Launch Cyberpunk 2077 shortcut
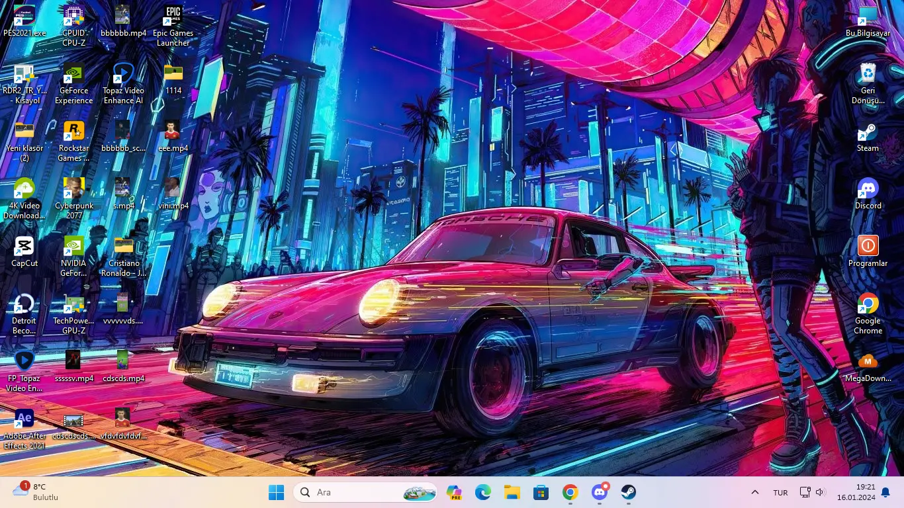 coord(73,198)
